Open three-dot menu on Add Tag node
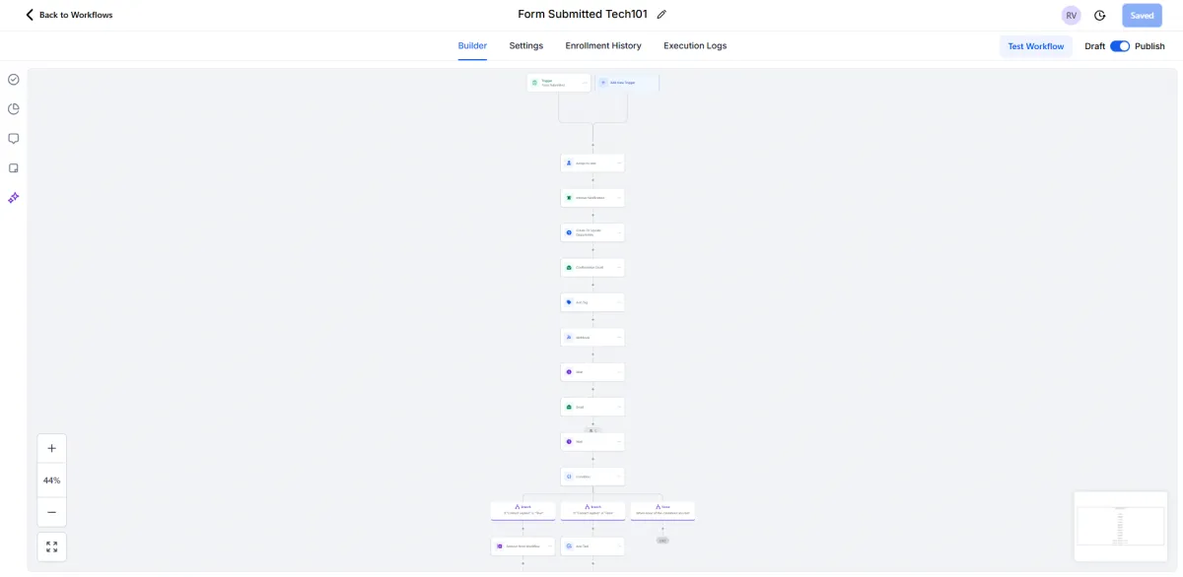Image resolution: width=1183 pixels, height=577 pixels. (x=619, y=302)
